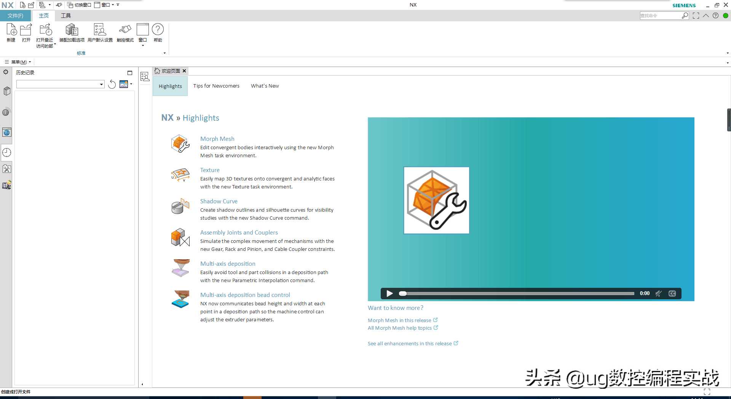This screenshot has width=731, height=399.
Task: Maximize the 历史记录 panel
Action: click(130, 73)
